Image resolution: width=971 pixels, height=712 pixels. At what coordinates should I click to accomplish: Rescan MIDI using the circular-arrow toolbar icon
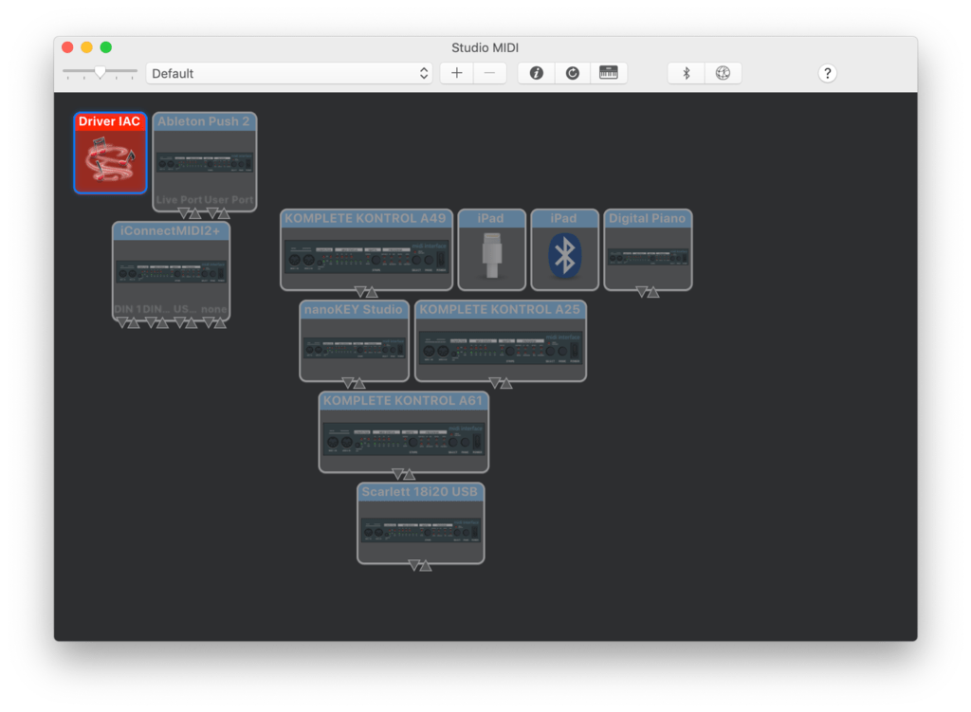click(572, 73)
